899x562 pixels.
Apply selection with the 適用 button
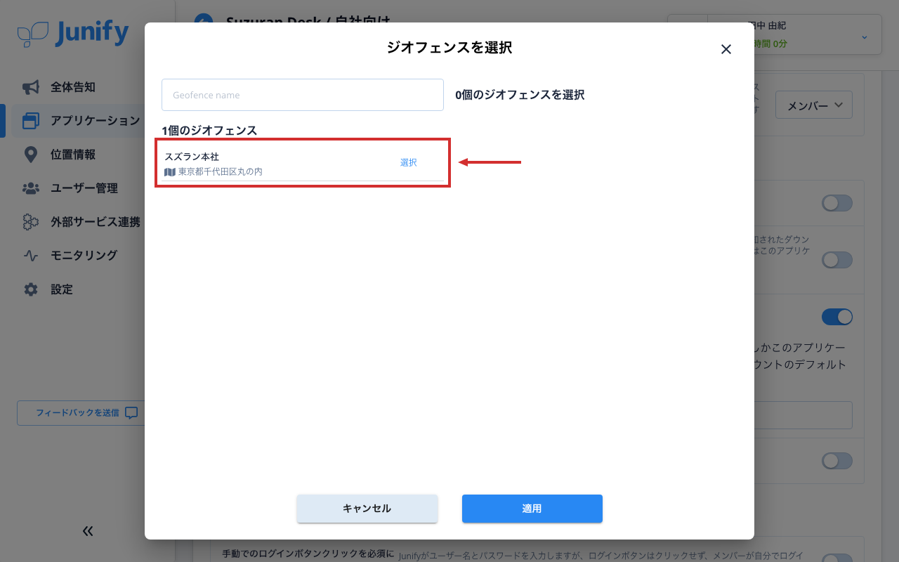click(x=532, y=509)
